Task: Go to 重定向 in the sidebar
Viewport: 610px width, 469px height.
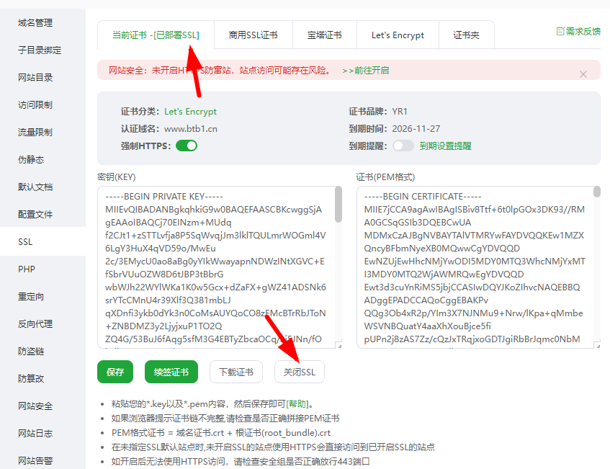Action: (31, 297)
